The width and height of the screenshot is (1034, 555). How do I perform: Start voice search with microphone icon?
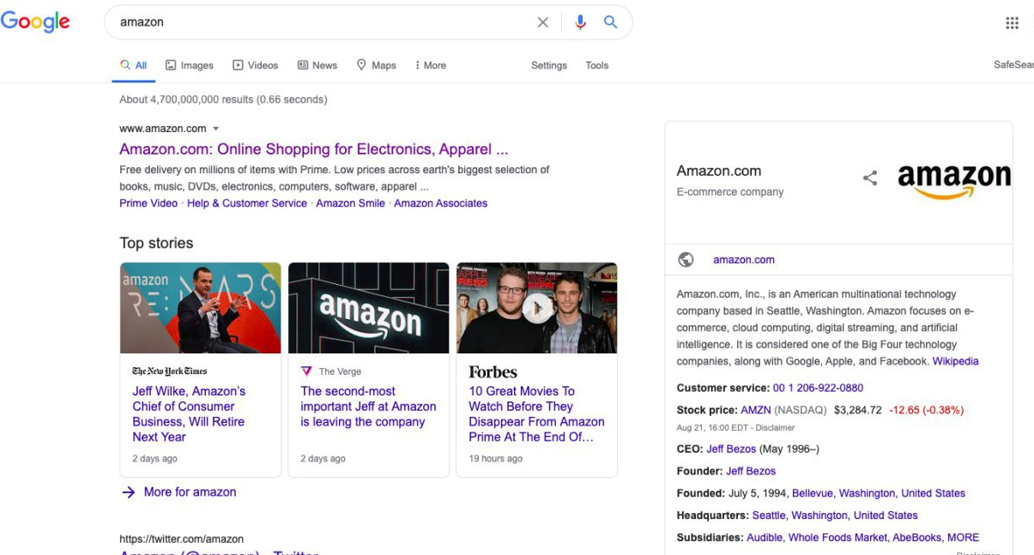click(580, 22)
